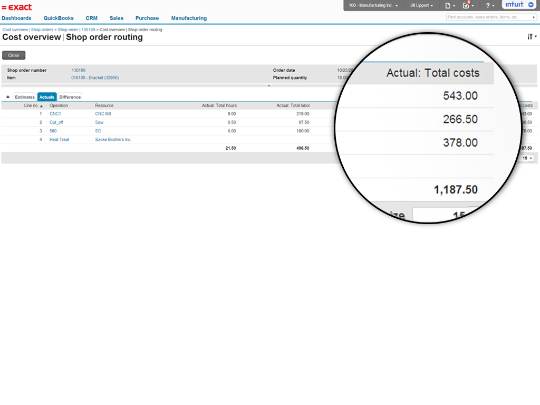Open the 100 - Manufacturing Inc. dropdown

pos(373,5)
